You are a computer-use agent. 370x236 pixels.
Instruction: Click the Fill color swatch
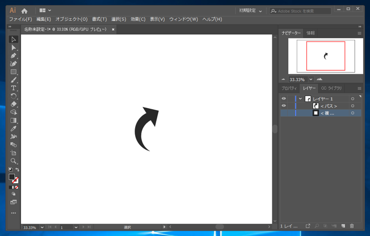(x=12, y=177)
